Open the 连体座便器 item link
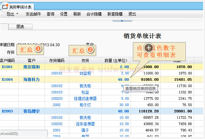 [x=85, y=124]
